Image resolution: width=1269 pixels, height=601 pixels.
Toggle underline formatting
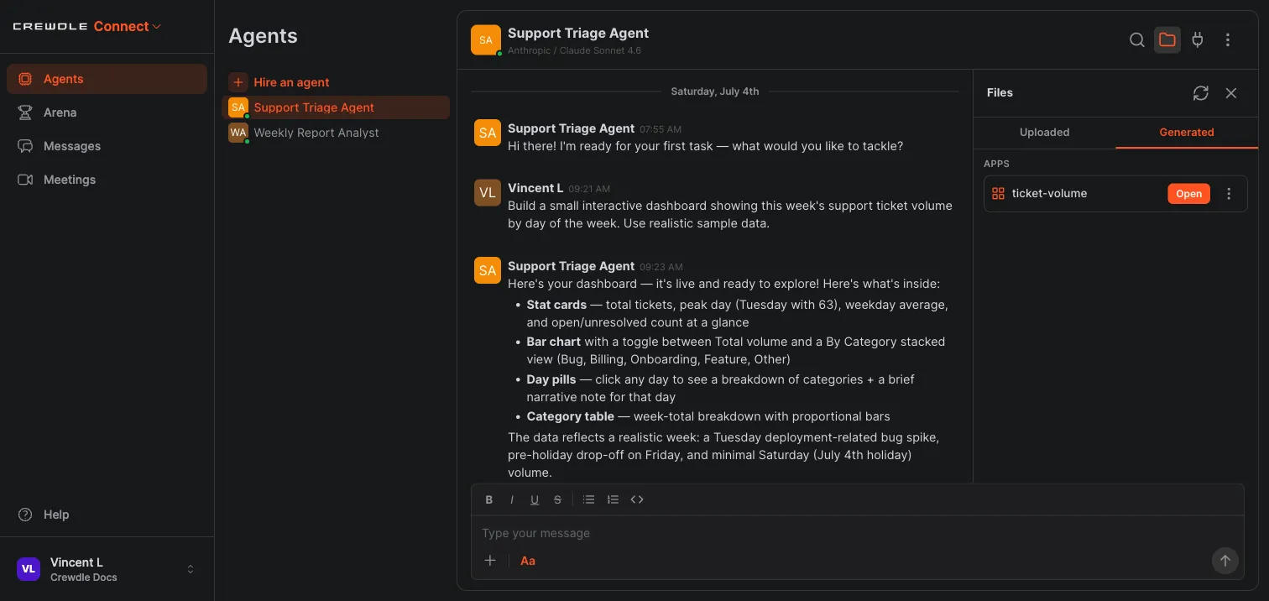(x=535, y=499)
